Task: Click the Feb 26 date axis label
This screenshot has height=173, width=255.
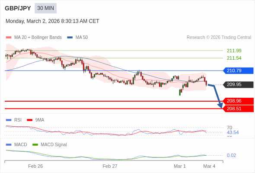Action: 35,166
